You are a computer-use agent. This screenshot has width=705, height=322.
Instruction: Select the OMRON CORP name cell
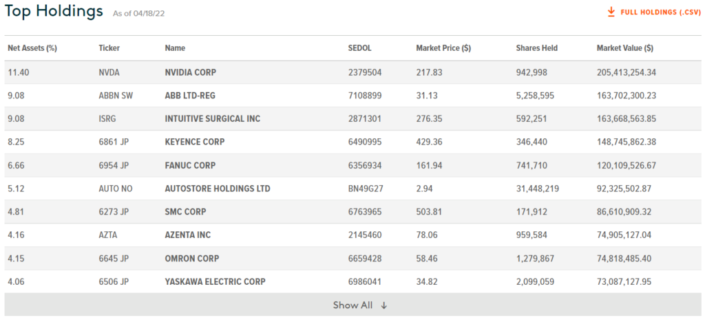tap(192, 259)
